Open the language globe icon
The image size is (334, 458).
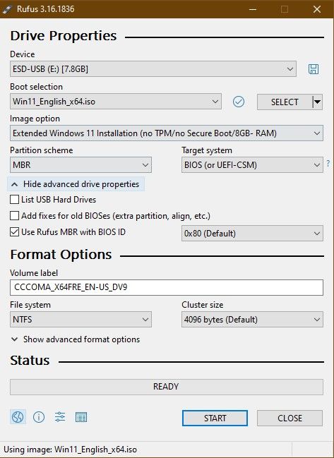coord(18,417)
